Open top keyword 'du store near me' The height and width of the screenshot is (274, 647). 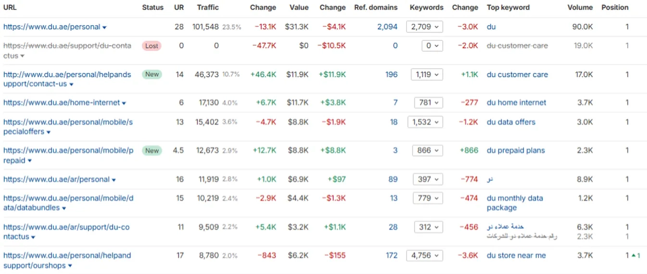(516, 255)
